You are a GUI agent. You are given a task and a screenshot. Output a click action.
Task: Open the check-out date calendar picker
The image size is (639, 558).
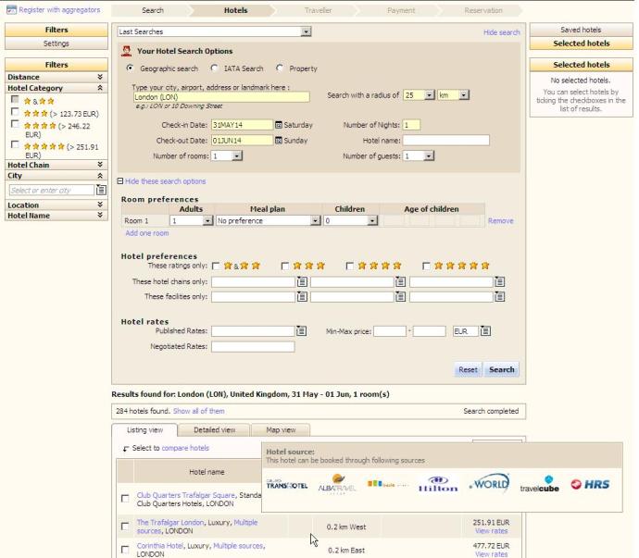click(x=279, y=141)
